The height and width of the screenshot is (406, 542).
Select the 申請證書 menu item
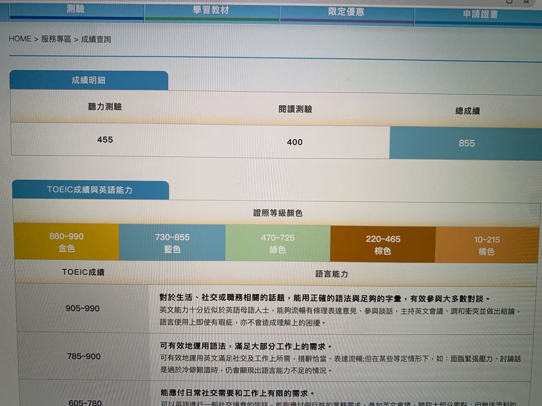click(480, 14)
